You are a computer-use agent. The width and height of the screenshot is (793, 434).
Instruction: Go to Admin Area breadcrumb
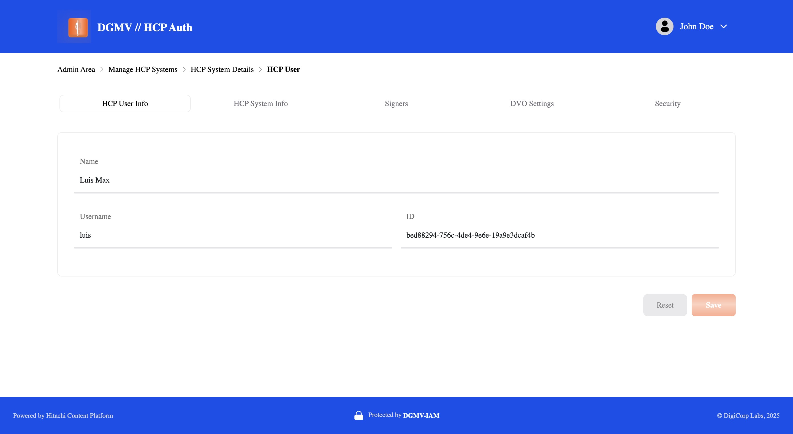[76, 69]
